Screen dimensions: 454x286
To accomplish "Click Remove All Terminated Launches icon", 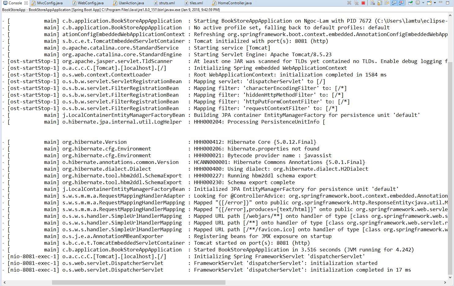I will [x=356, y=3].
